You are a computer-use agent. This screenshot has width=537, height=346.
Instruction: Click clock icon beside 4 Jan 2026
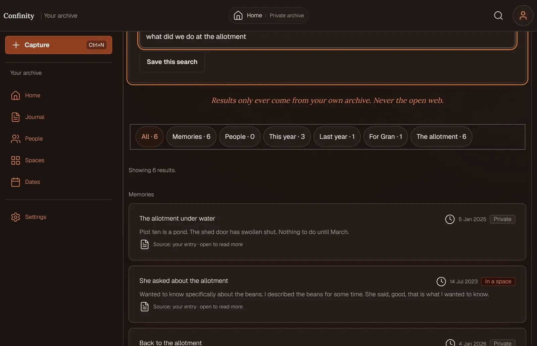pyautogui.click(x=450, y=343)
